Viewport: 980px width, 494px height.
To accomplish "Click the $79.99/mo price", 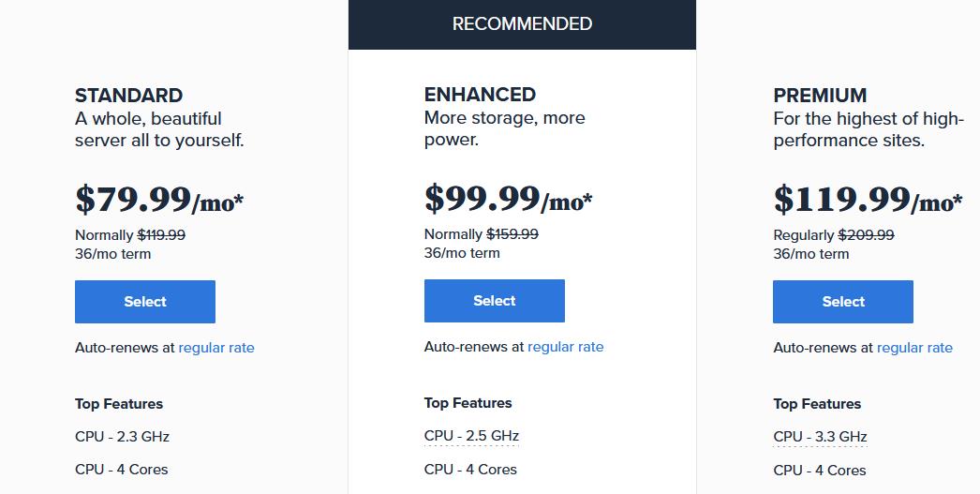I will click(x=159, y=200).
